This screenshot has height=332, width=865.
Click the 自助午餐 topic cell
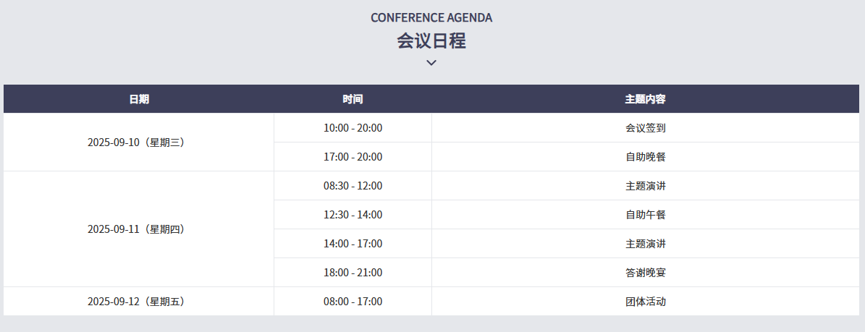[x=645, y=215]
